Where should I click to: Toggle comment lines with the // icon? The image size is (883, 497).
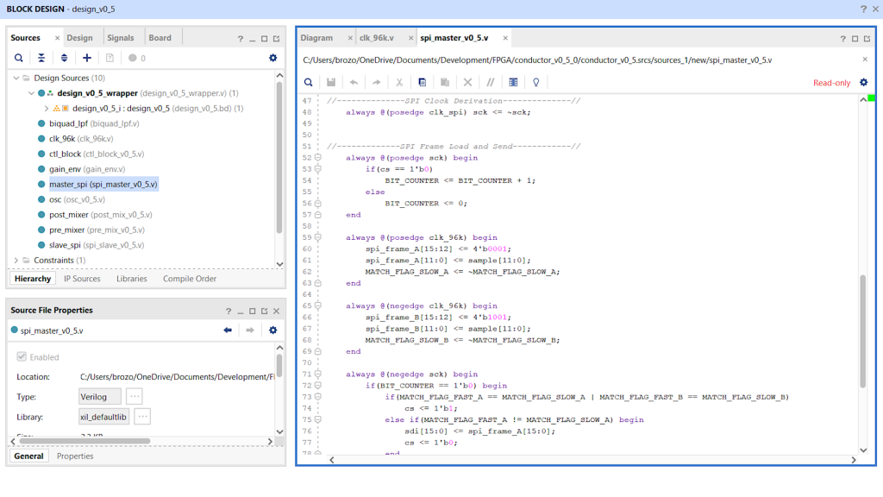490,83
